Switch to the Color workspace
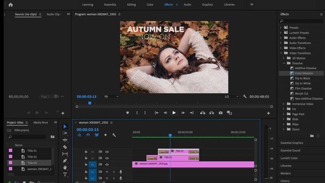325x183 pixels. (x=150, y=5)
